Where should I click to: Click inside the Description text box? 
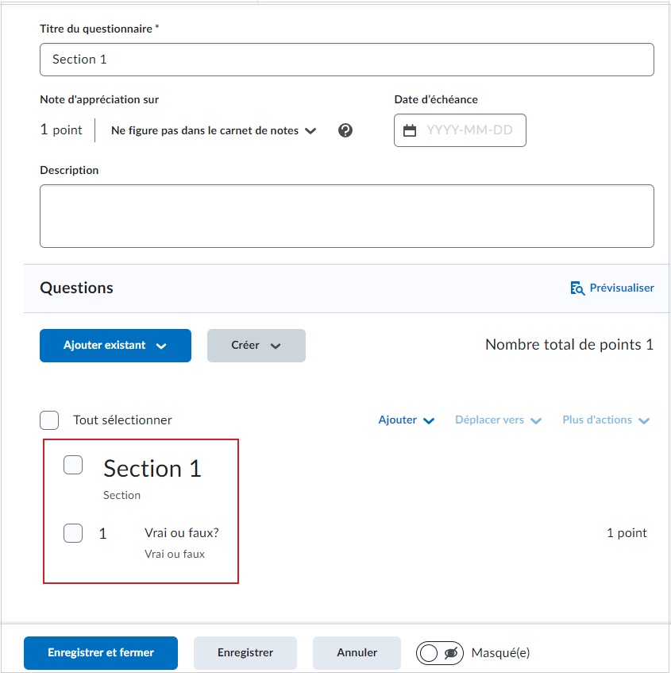347,216
